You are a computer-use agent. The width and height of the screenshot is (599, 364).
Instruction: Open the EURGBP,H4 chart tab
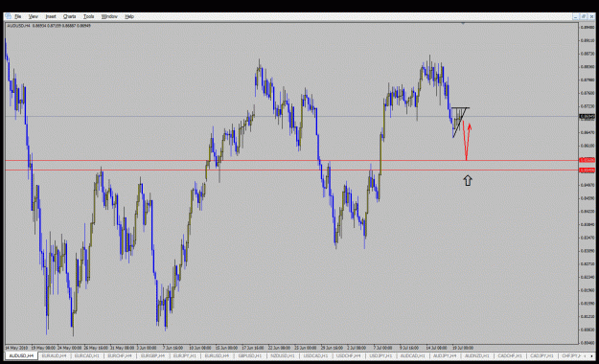tap(152, 355)
